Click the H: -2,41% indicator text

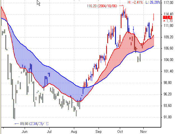(x=135, y=2)
